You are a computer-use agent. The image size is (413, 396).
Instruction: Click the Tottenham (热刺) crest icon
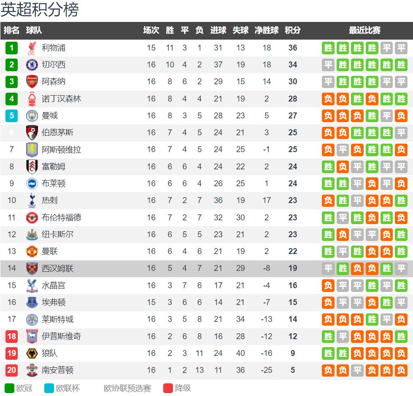coord(32,201)
